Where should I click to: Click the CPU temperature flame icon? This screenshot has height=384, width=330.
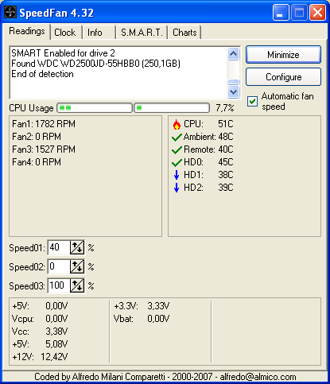(177, 124)
